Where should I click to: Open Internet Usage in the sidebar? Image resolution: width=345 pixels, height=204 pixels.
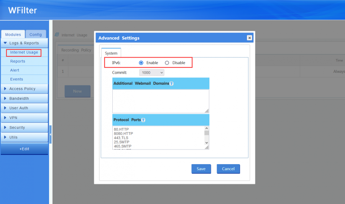coord(24,53)
